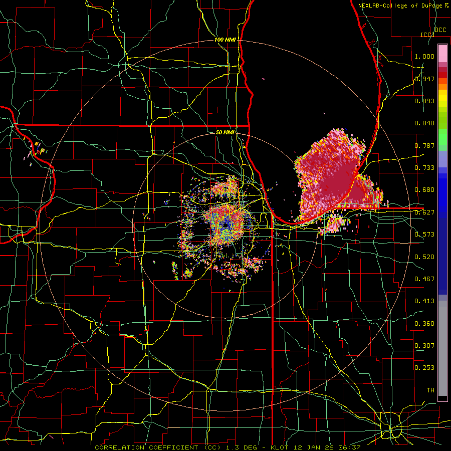Click the [CC] unit label
451x451 pixels.
point(427,35)
